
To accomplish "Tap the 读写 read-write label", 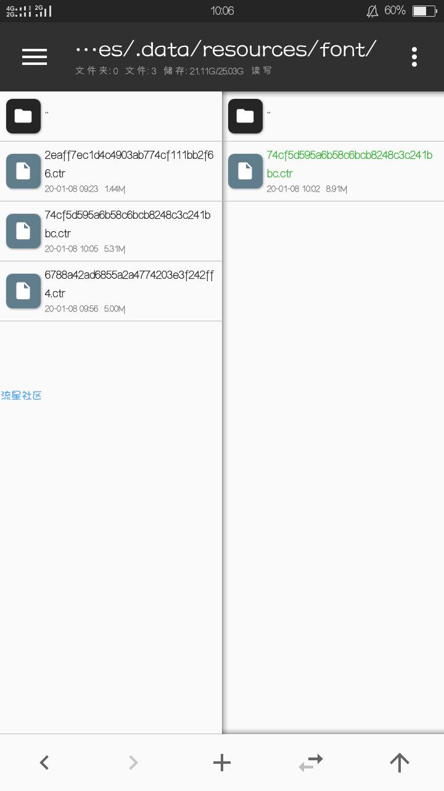I will [x=261, y=71].
